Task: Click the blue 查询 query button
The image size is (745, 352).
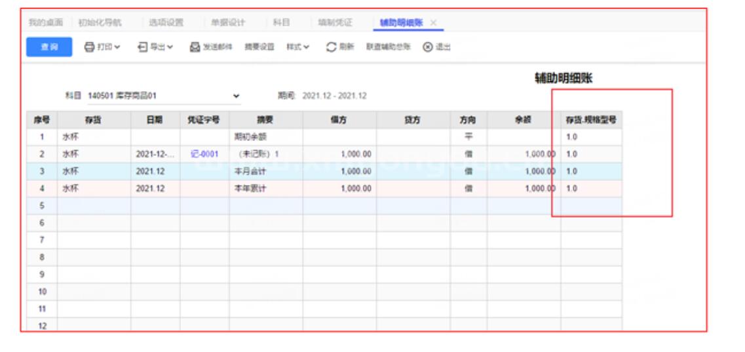Action: pos(49,47)
